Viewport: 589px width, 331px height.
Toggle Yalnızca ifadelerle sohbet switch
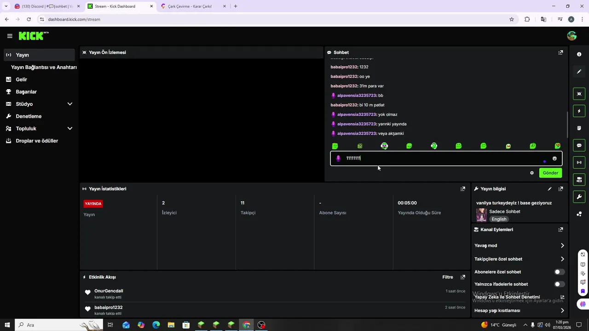tap(559, 284)
